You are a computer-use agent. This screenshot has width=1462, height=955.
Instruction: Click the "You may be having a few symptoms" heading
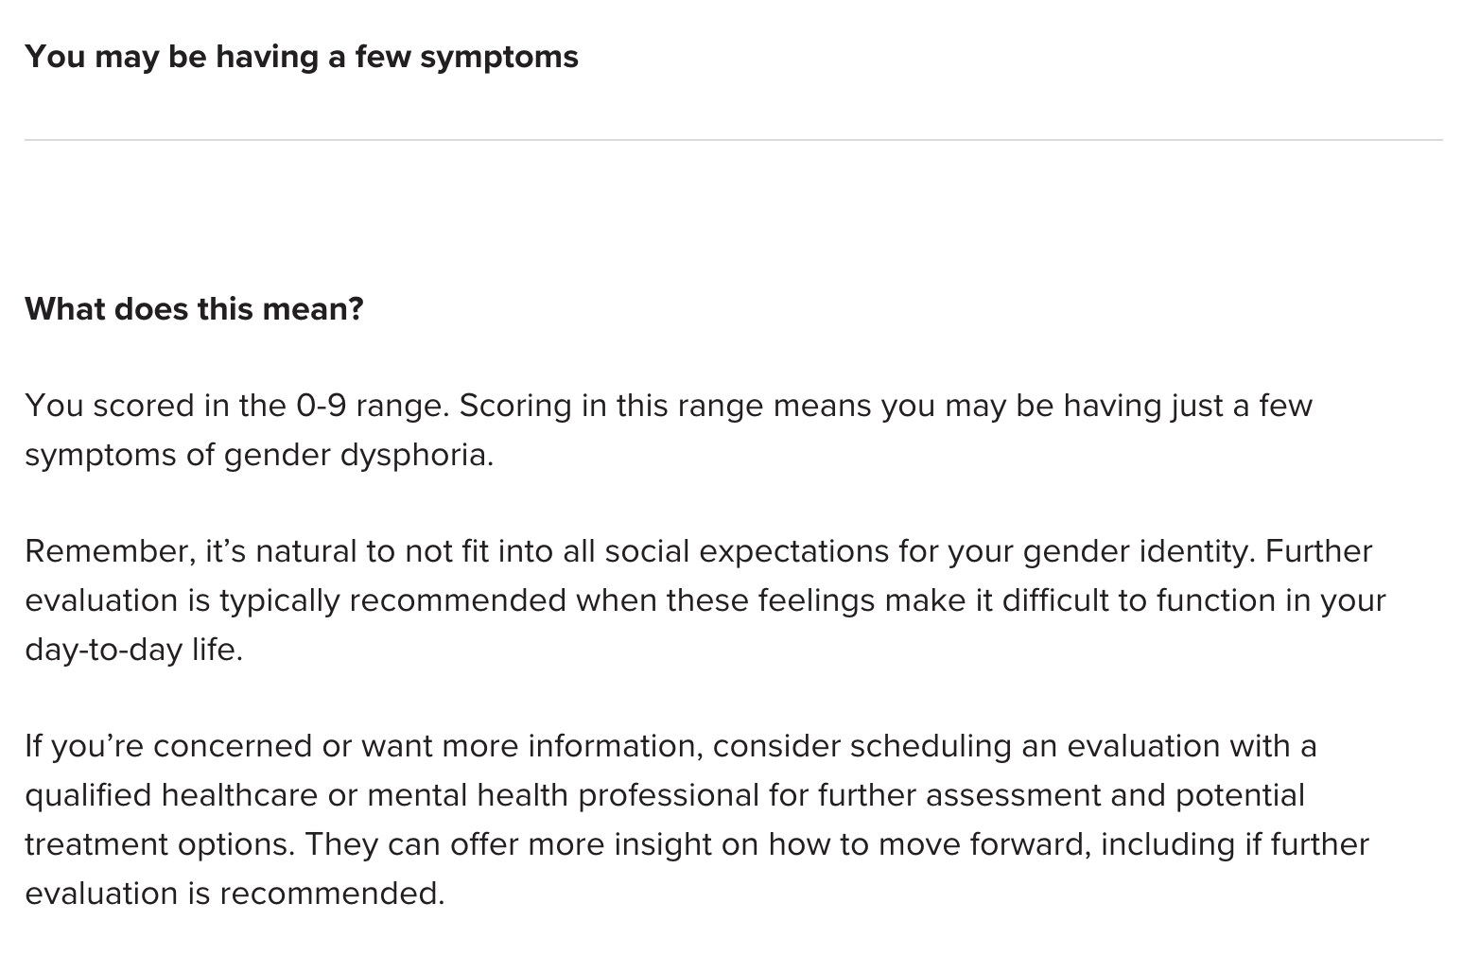coord(302,57)
